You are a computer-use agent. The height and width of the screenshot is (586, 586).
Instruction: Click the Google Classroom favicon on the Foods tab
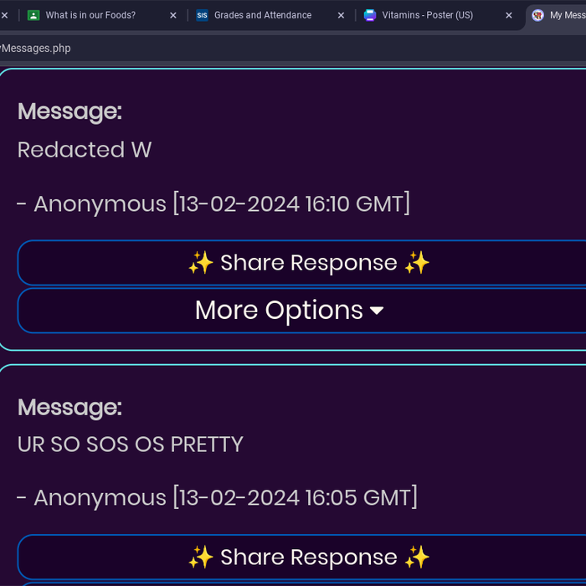click(x=33, y=15)
